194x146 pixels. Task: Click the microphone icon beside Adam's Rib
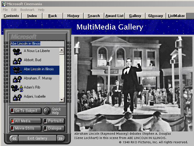21,89
